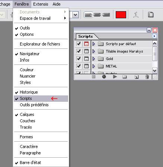Open the Extensis menu
The height and width of the screenshot is (167, 163).
(41, 4)
